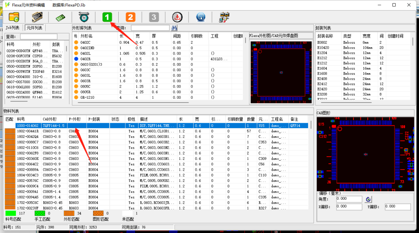This screenshot has width=419, height=233.
Task: Select the 0402R row in shape library
Action: [85, 59]
